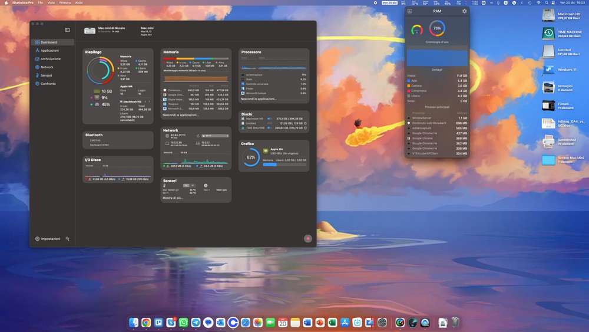Open Telegram from the Dock
Viewport: 589px width, 332px height.
click(196, 323)
